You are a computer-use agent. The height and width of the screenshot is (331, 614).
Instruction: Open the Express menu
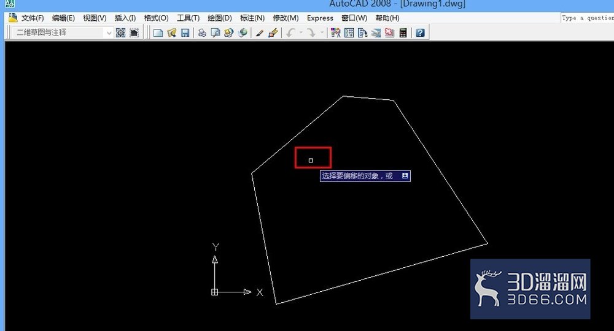pyautogui.click(x=320, y=18)
